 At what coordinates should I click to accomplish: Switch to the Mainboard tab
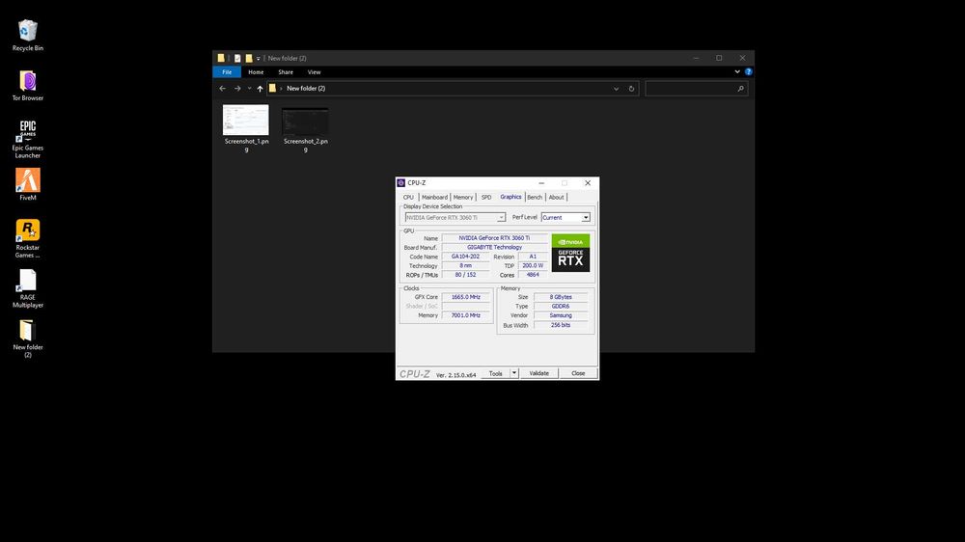pyautogui.click(x=434, y=198)
